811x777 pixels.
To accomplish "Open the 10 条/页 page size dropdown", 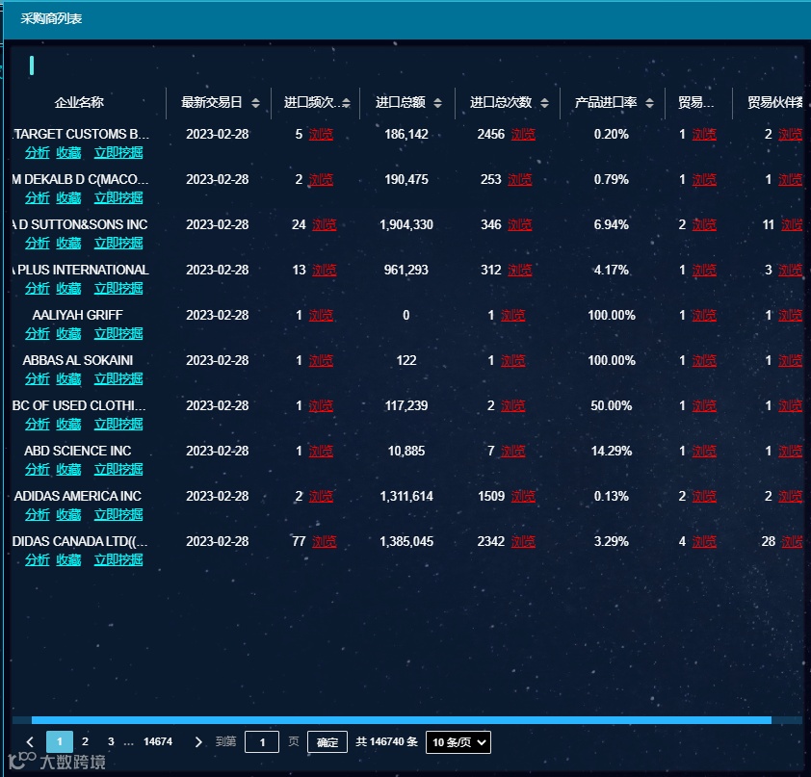I will tap(458, 741).
